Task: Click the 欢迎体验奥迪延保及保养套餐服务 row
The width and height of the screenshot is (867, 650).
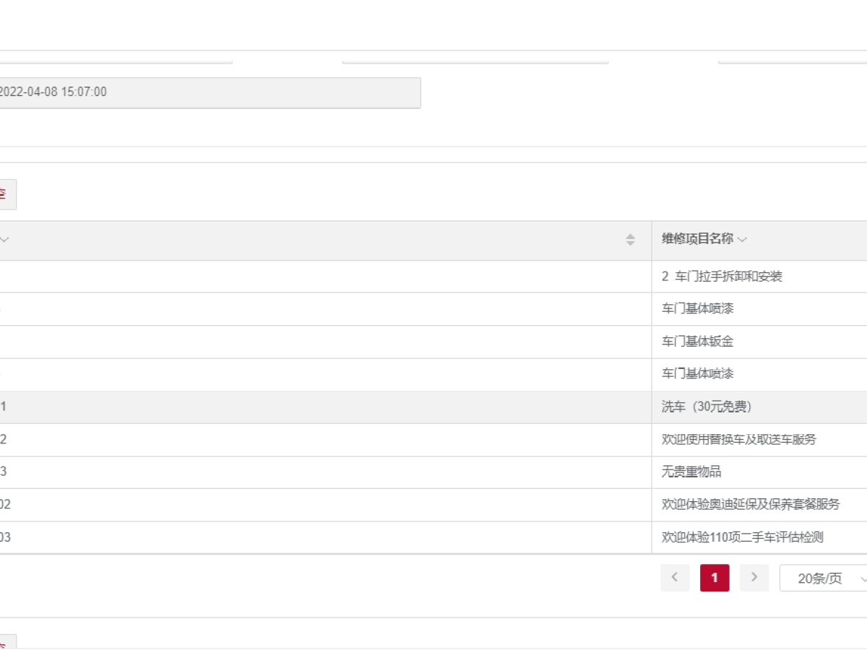Action: tap(751, 505)
